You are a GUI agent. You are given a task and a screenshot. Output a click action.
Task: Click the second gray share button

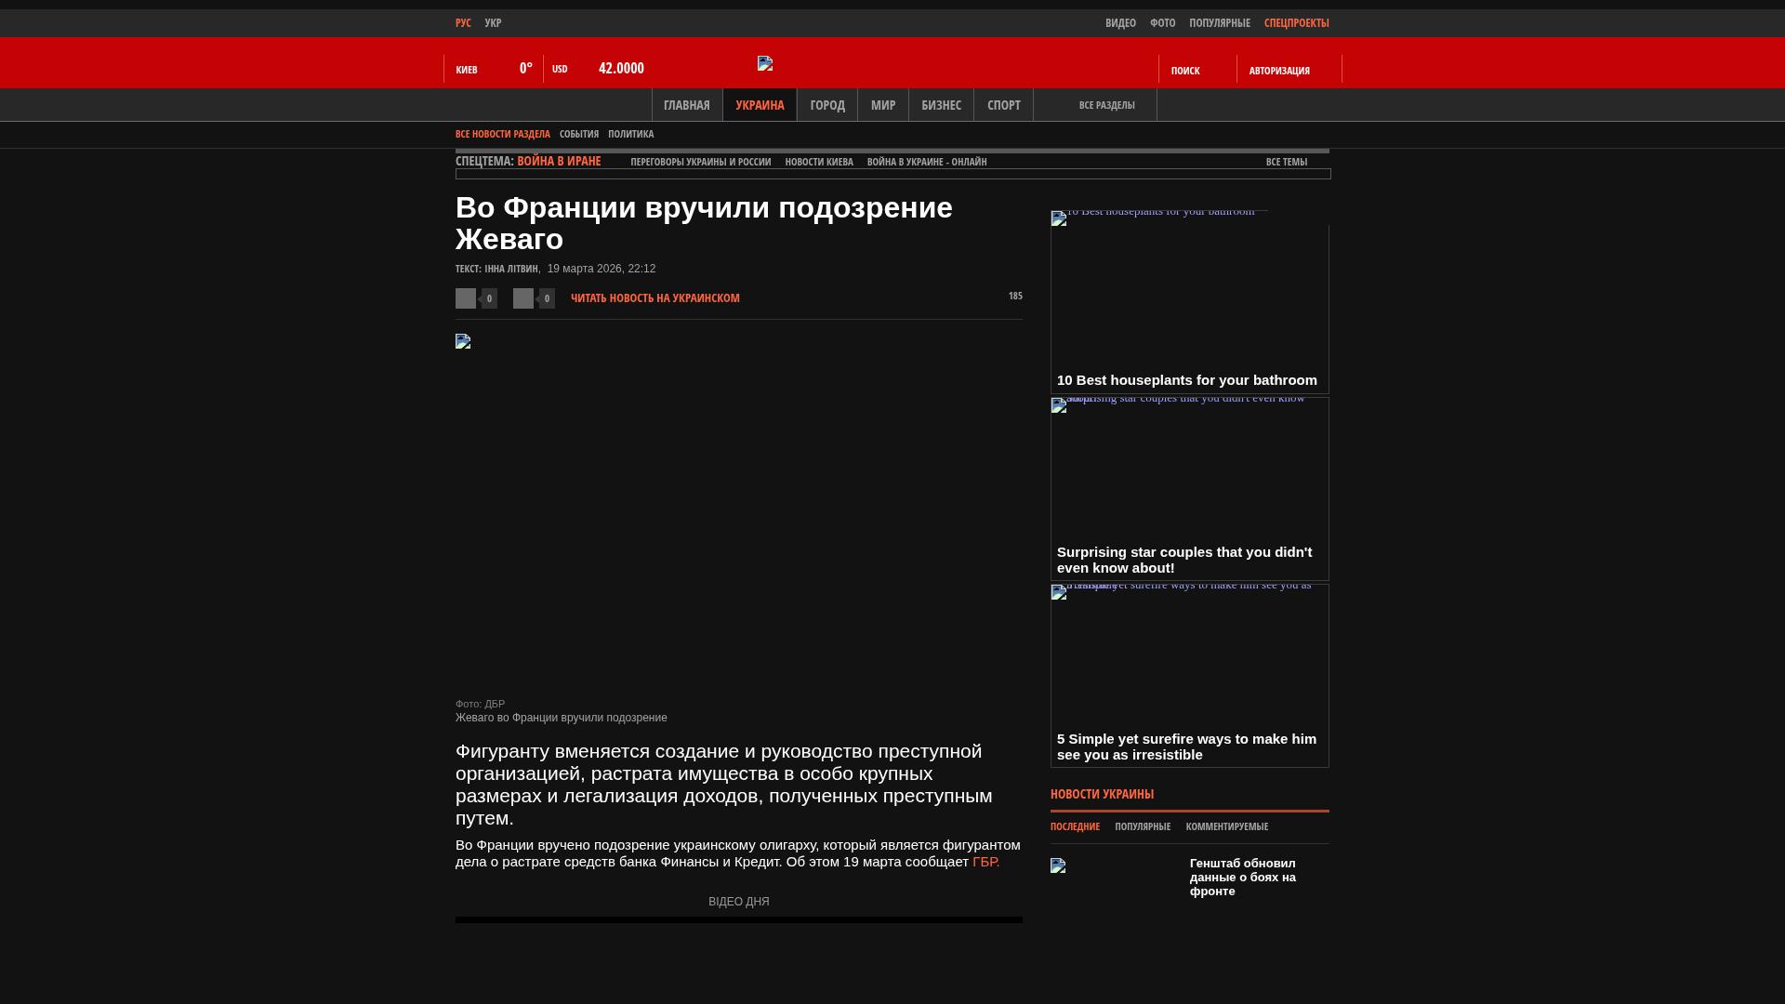pyautogui.click(x=523, y=298)
